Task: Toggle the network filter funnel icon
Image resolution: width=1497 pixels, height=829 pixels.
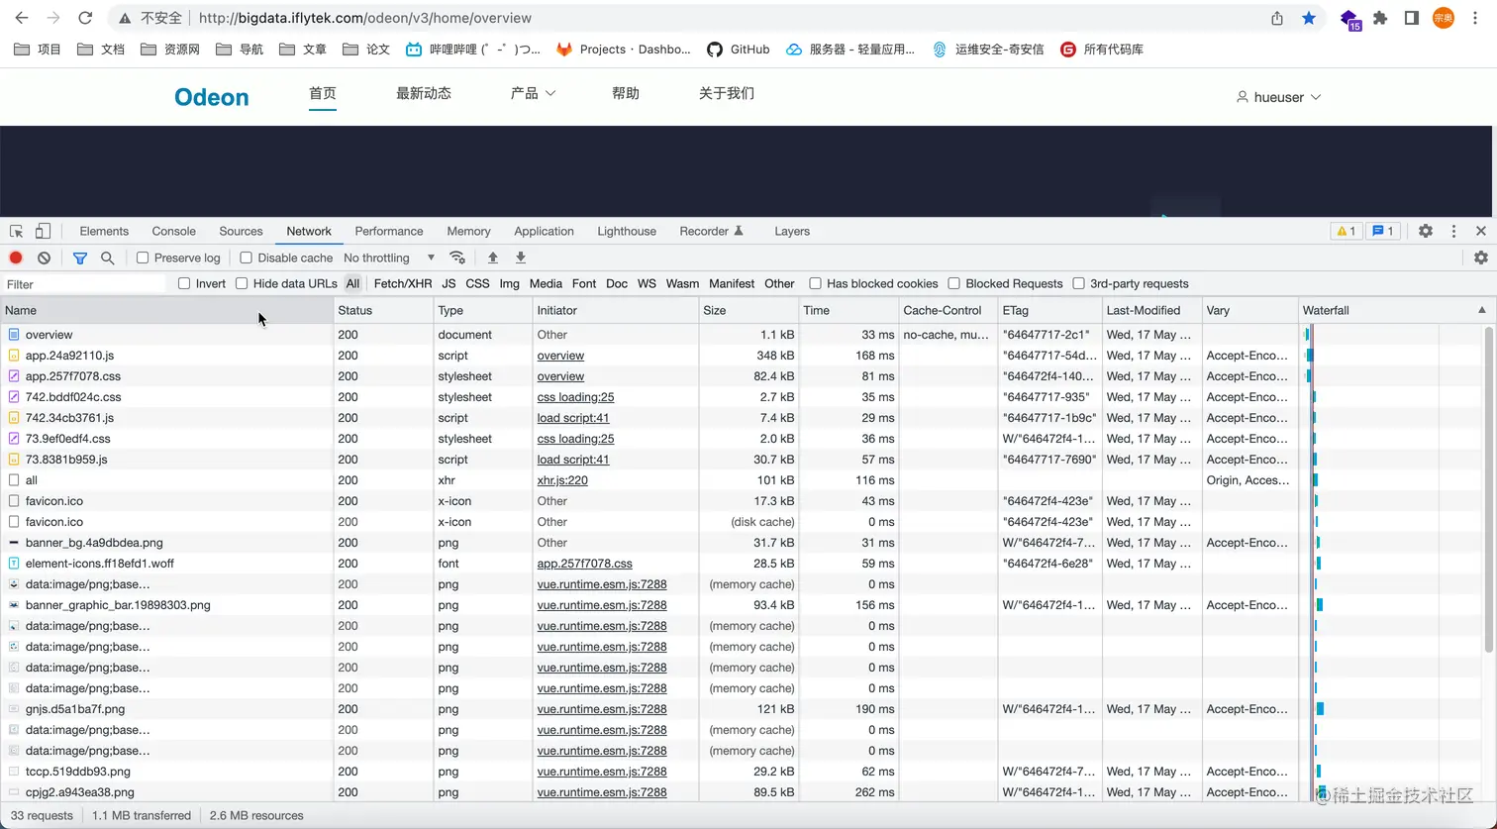Action: pos(80,258)
